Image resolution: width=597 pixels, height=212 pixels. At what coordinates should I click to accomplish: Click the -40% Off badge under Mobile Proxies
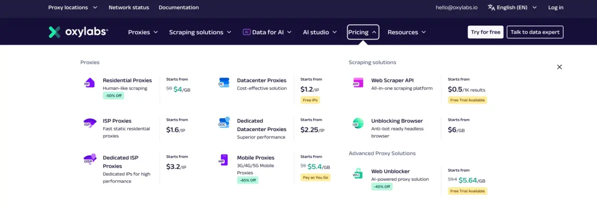tap(248, 180)
